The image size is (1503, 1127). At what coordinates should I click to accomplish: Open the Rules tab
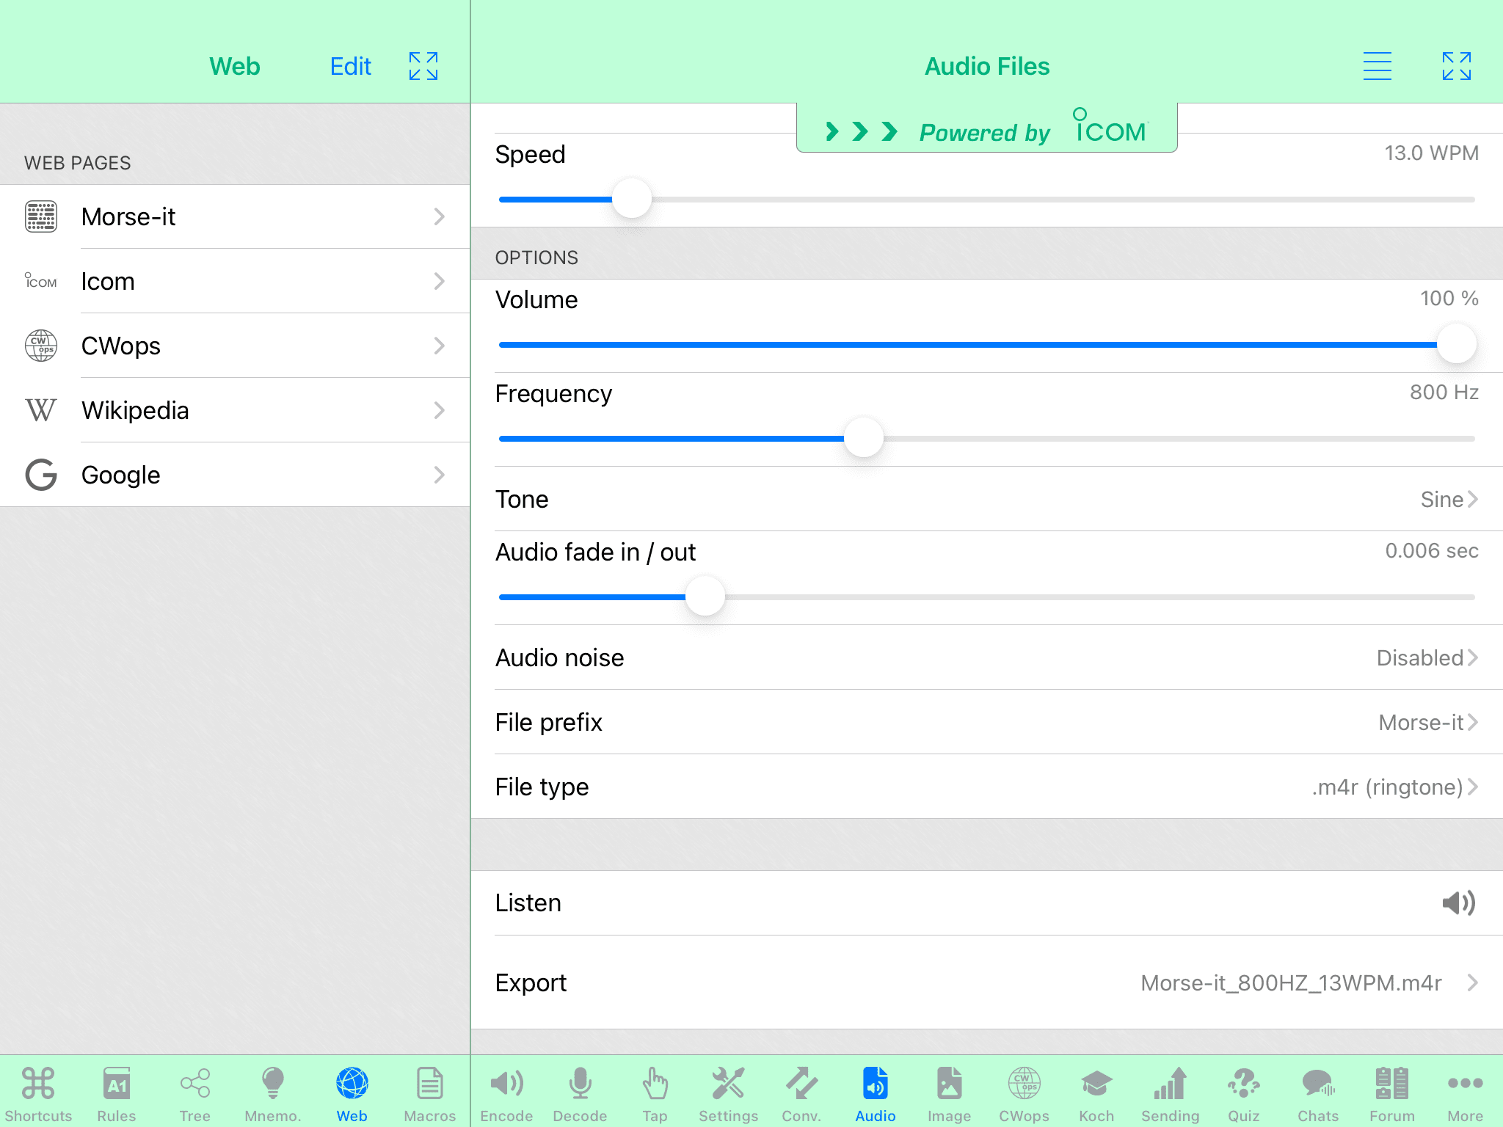(x=117, y=1094)
